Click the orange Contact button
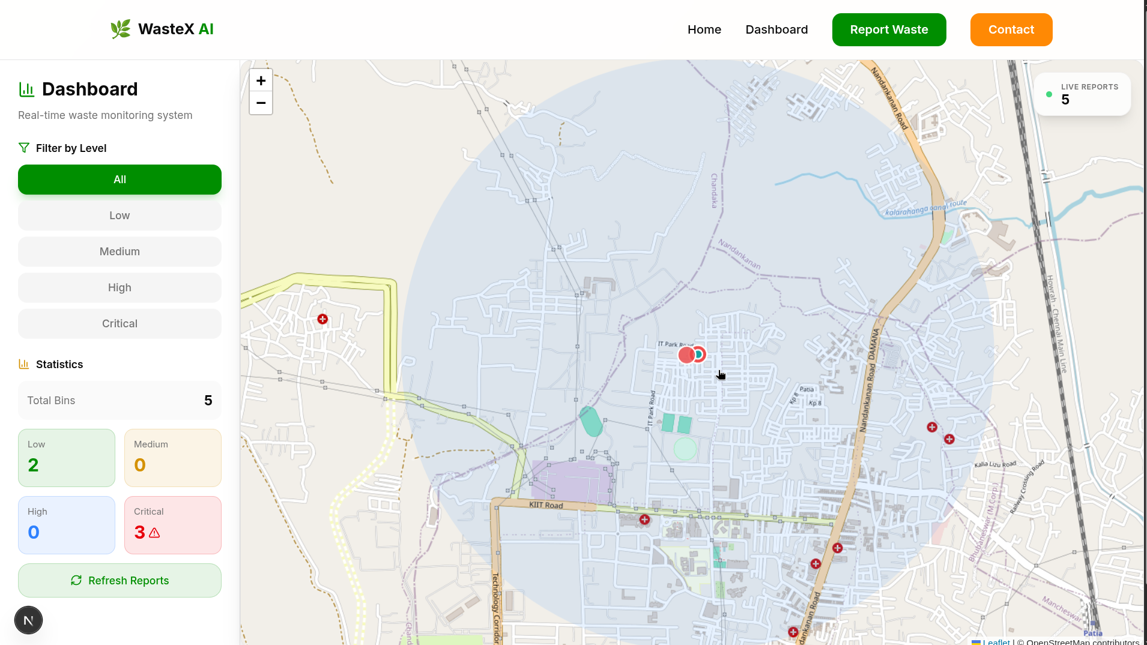The width and height of the screenshot is (1147, 645). pyautogui.click(x=1011, y=29)
